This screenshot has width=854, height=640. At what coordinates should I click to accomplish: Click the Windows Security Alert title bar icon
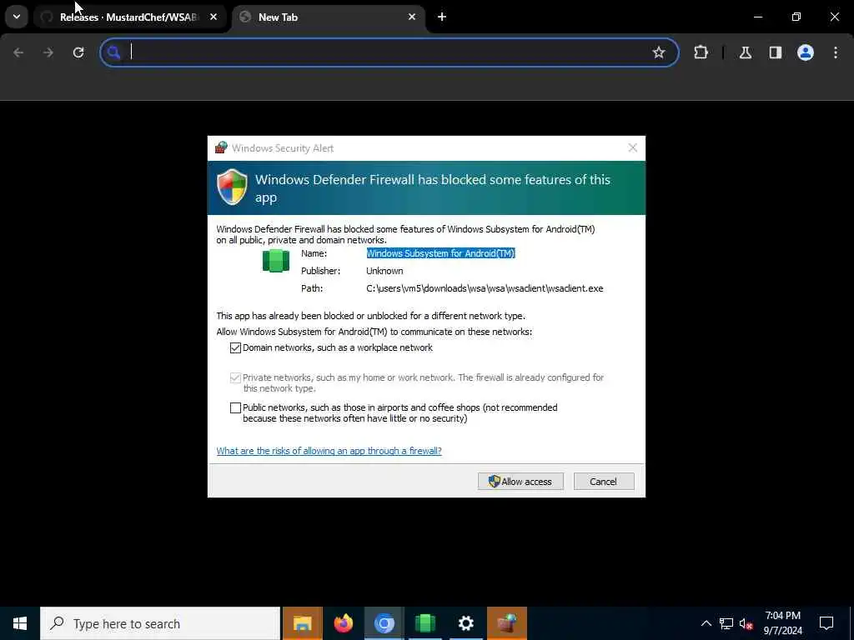[221, 147]
